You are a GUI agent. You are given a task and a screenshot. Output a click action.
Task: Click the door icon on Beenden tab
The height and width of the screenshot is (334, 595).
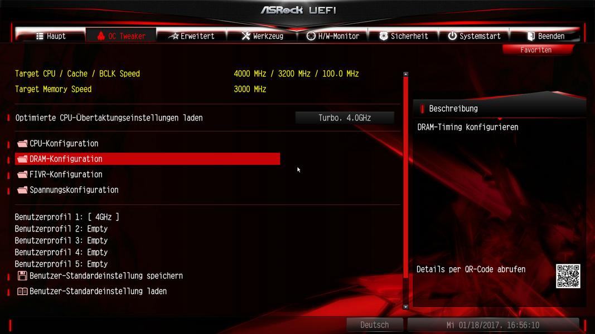pos(531,36)
